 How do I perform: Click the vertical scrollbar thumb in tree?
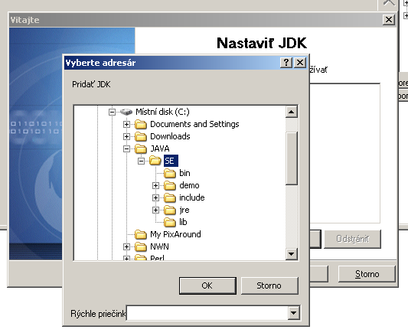pyautogui.click(x=292, y=158)
